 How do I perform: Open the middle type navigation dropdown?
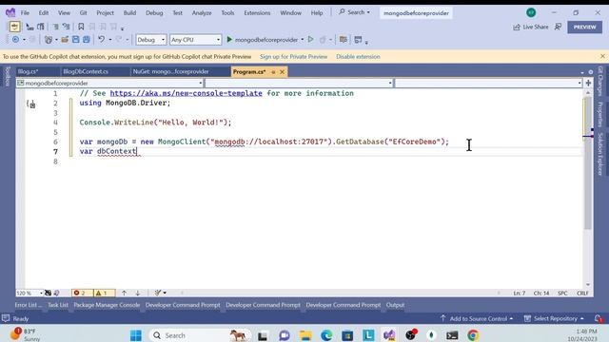[x=299, y=83]
